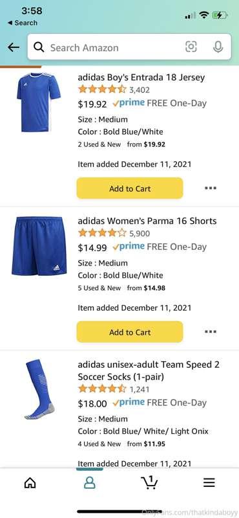Image resolution: width=239 pixels, height=518 pixels.
Task: Open the hamburger menu icon
Action: tap(209, 482)
